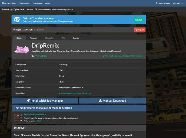Switch to the Source tab

(x=76, y=38)
